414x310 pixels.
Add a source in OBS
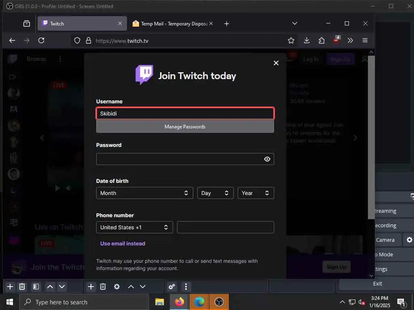(91, 287)
